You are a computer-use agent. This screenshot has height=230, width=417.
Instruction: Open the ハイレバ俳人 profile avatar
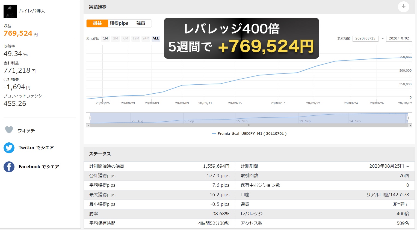point(10,11)
